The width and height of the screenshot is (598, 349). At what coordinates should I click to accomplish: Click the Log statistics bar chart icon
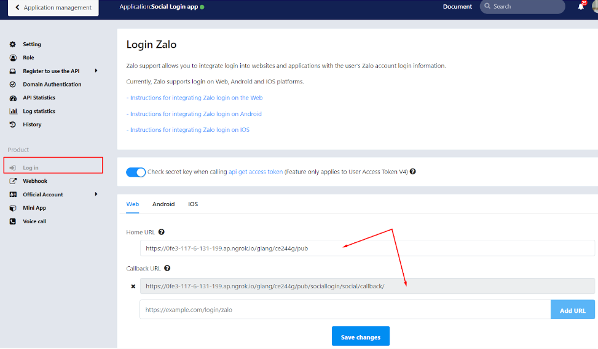[x=13, y=112]
